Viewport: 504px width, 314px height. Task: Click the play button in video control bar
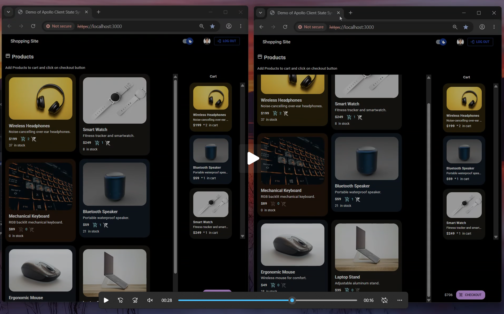click(x=106, y=300)
